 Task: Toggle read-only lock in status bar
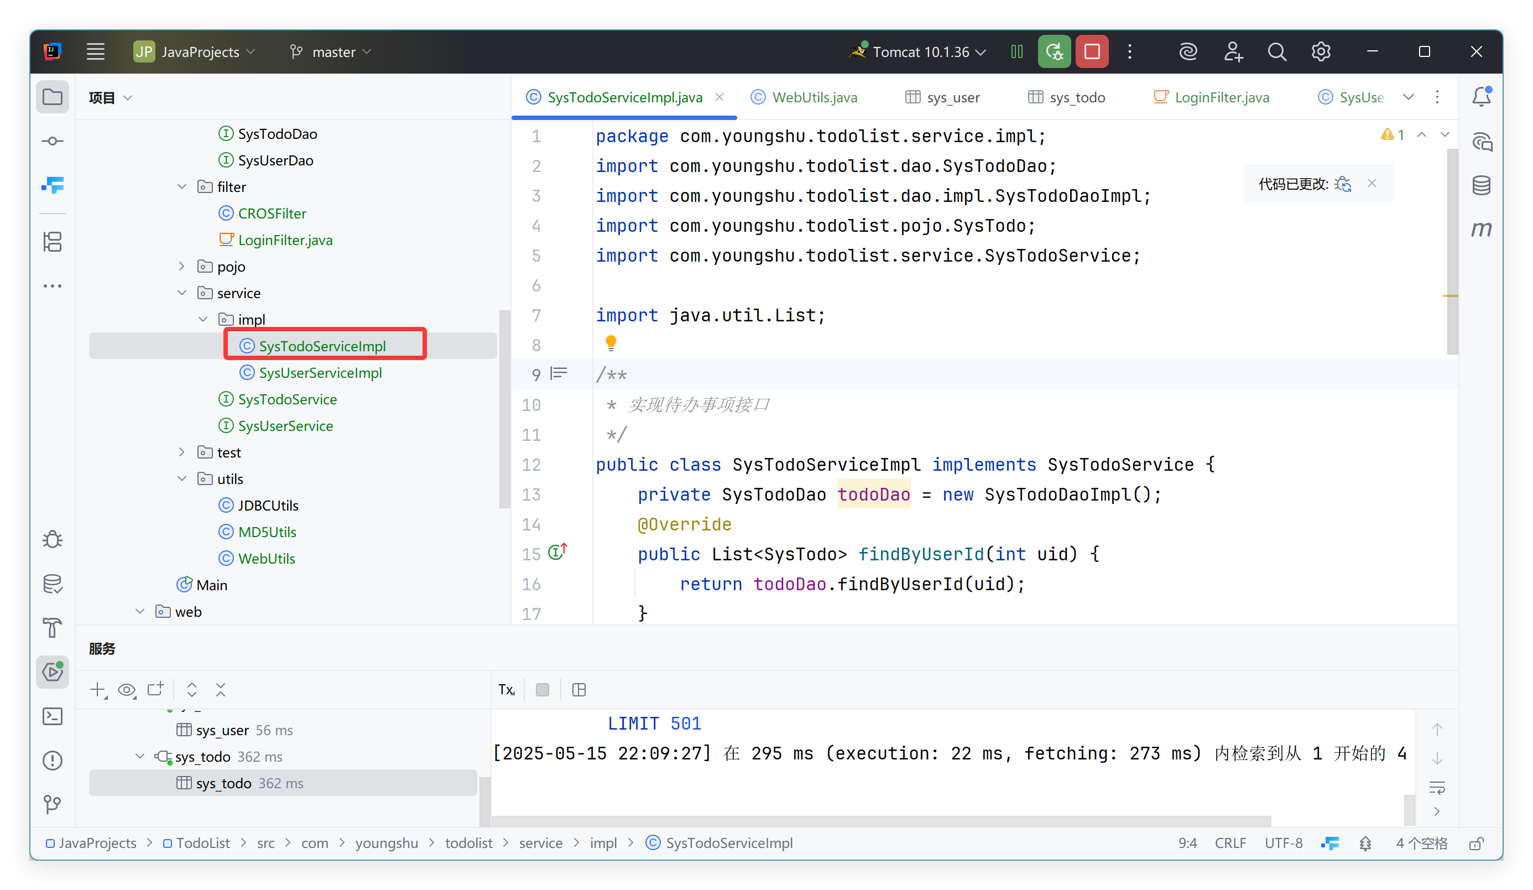pos(1477,843)
